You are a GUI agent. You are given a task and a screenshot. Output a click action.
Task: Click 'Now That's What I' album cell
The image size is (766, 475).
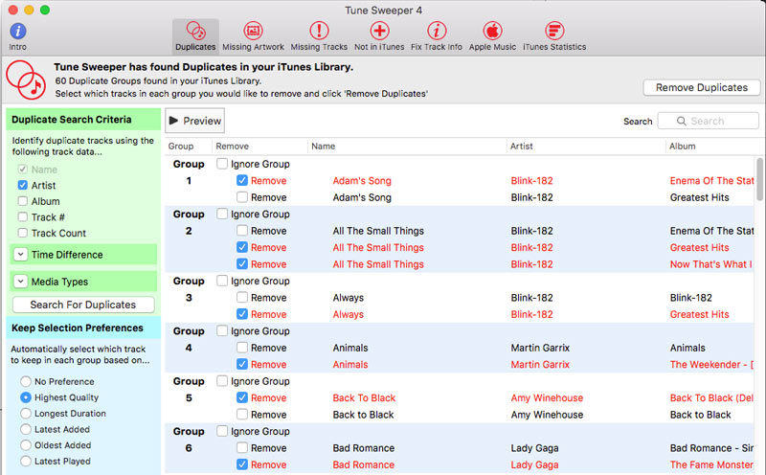(710, 264)
